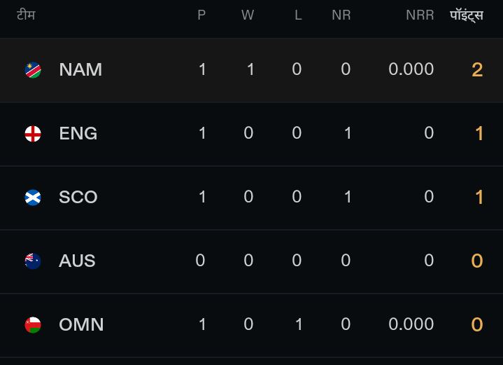503x365 pixels.
Task: Click Oman's NRR value 0.000
Action: [411, 324]
